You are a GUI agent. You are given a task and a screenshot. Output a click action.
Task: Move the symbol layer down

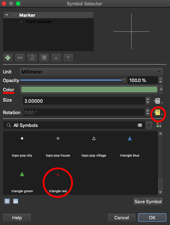[x=68, y=58]
